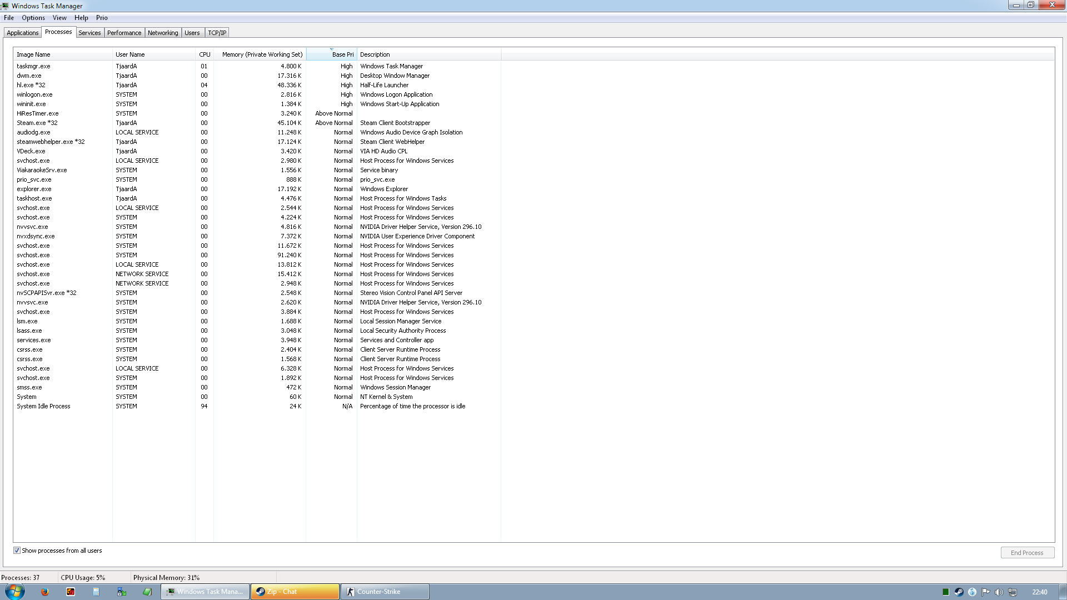Select the taskhost.exe process
The height and width of the screenshot is (600, 1067).
pos(257,198)
